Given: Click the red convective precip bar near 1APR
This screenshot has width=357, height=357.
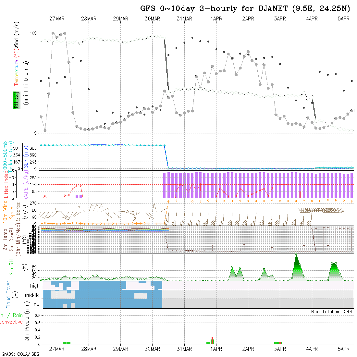Looking at the screenshot, I should click(x=212, y=340).
